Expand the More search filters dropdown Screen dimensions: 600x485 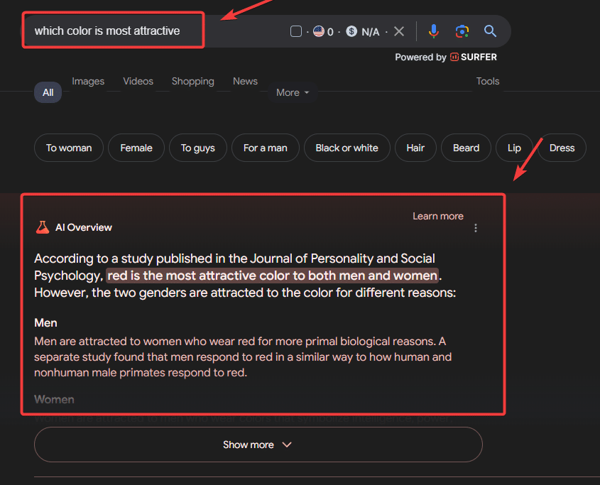293,92
